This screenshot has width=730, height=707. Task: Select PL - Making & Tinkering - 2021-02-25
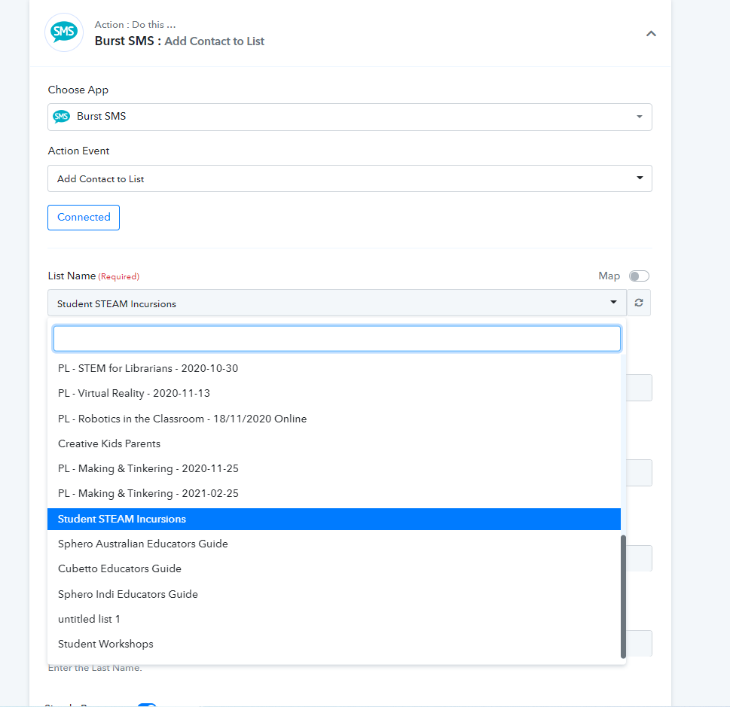coord(334,493)
